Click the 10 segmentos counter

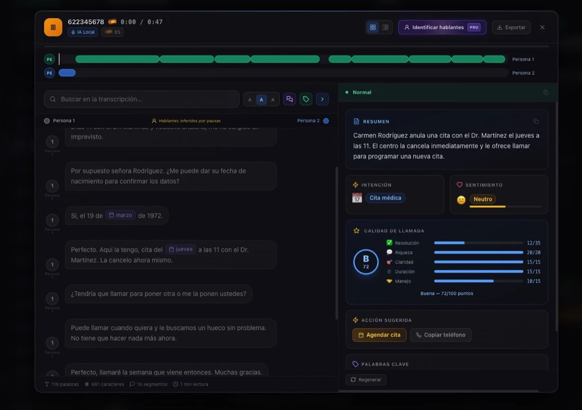[x=149, y=385]
